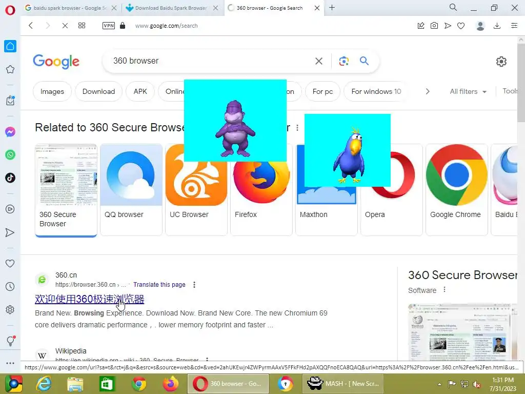Screen dimensions: 525x394
Task: Send page via Flow arrow icon
Action: [448, 26]
